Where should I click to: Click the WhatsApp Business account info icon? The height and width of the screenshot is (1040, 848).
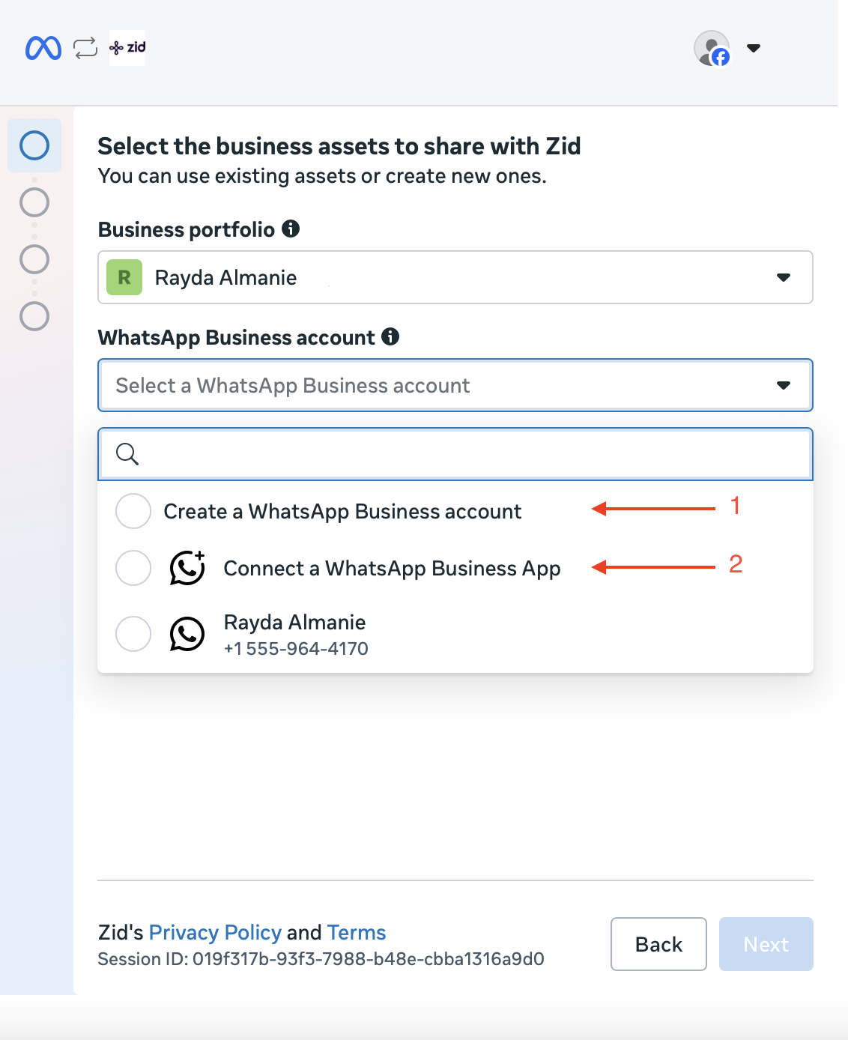390,336
